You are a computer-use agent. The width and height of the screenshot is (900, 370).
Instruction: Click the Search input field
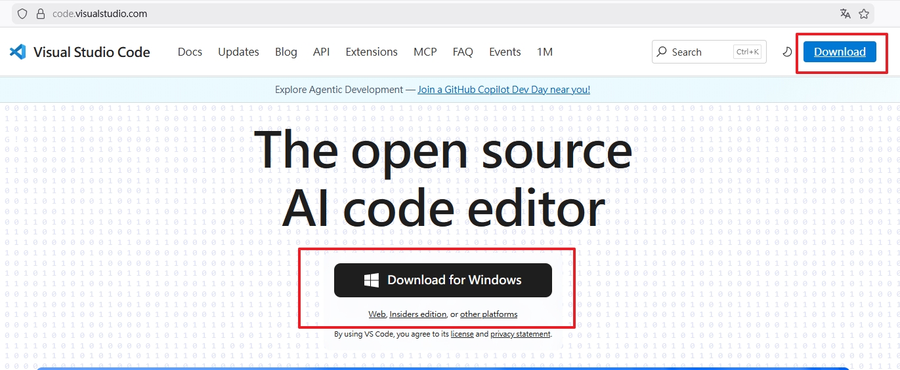(709, 52)
